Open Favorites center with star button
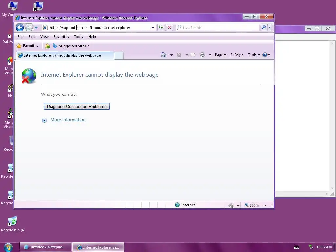This screenshot has width=336, height=252. 27,46
